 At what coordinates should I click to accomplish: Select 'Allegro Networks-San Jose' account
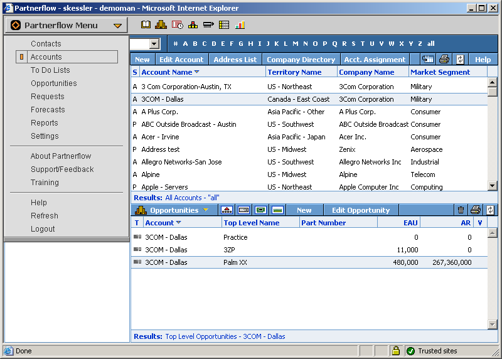tap(309, 162)
